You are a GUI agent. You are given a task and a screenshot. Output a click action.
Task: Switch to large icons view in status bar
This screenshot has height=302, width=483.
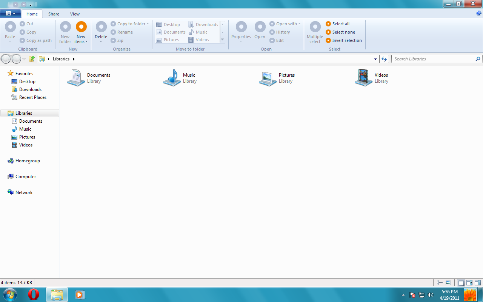point(448,283)
